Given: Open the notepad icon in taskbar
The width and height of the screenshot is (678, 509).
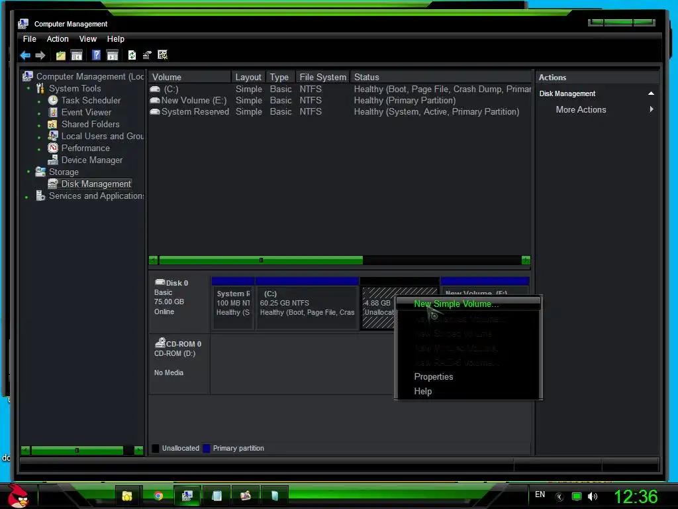Looking at the screenshot, I should [217, 496].
